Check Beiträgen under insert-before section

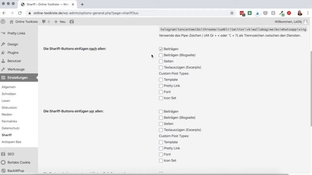tap(161, 111)
